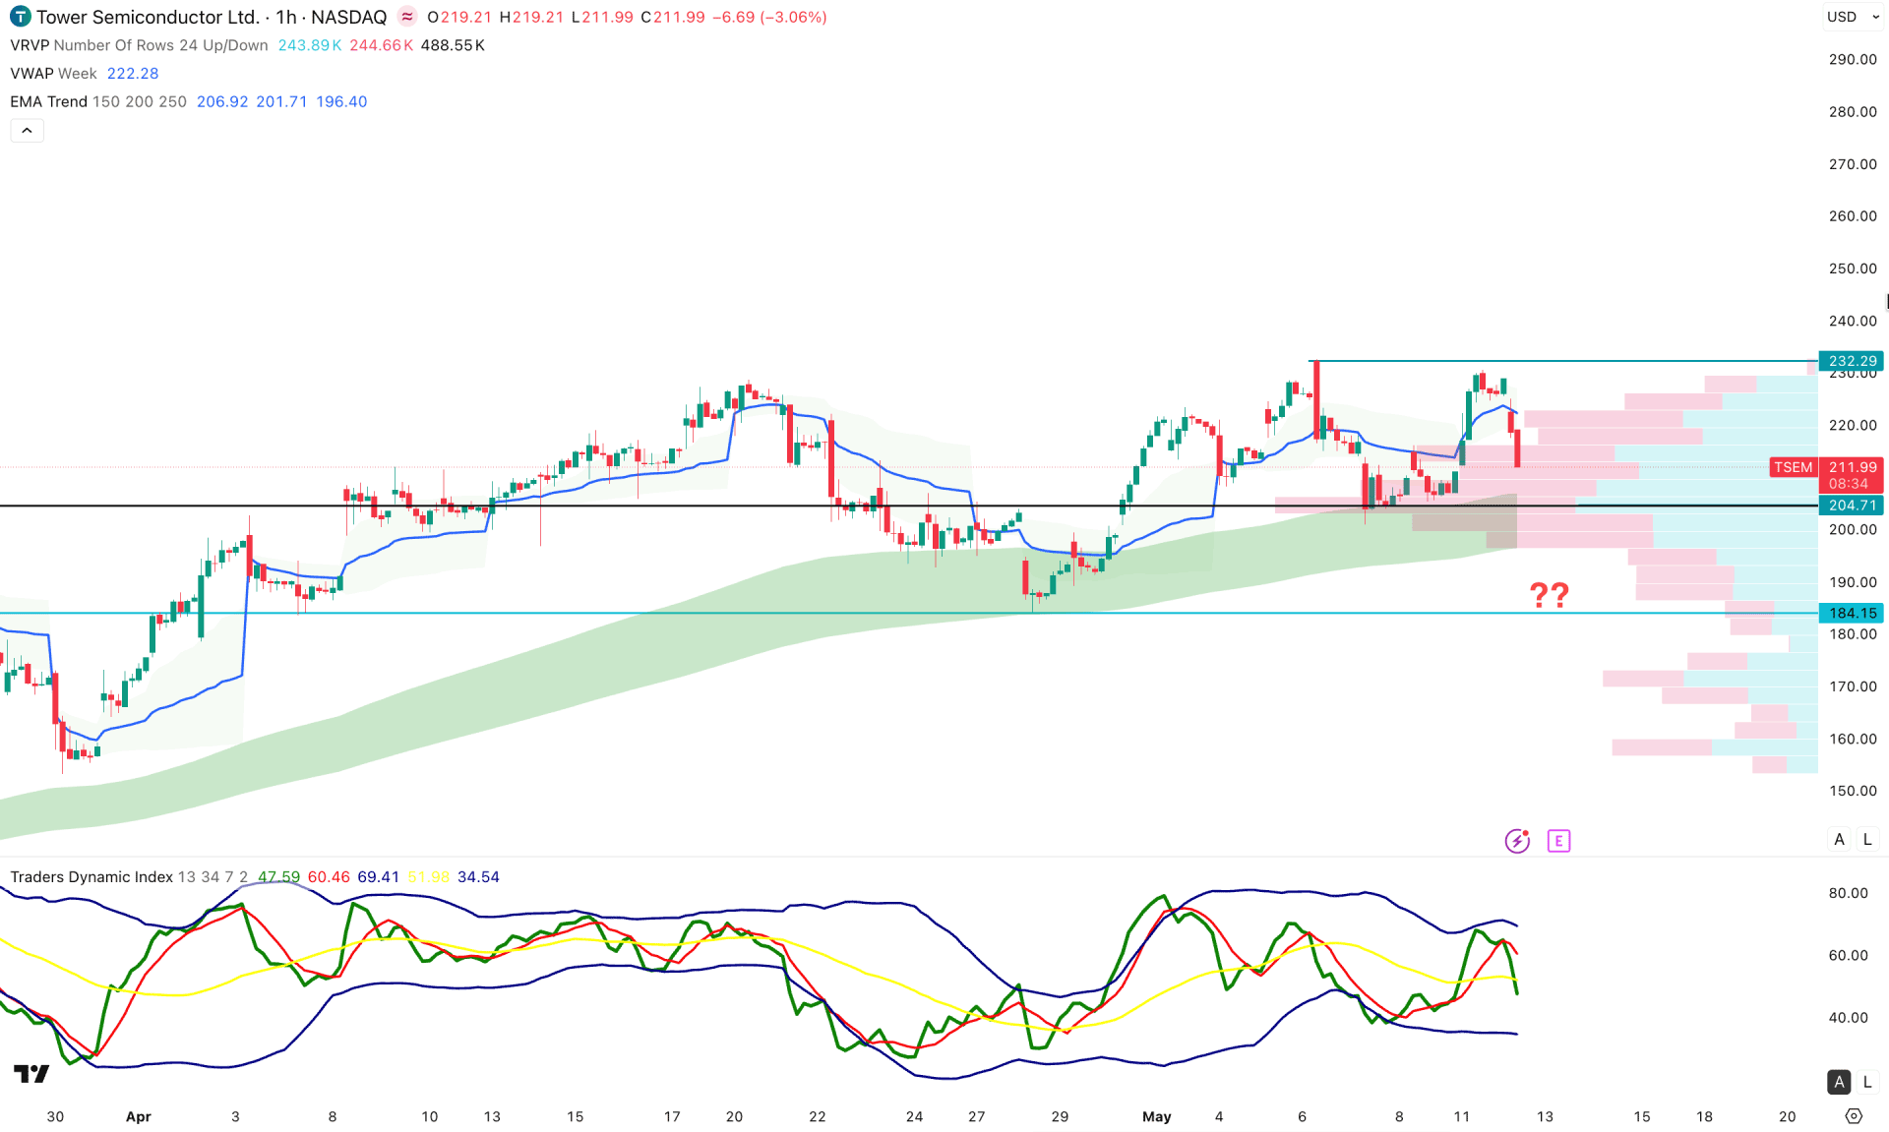Toggle log scale L on indicator pane
Viewport: 1889px width, 1132px height.
coord(1867,1082)
